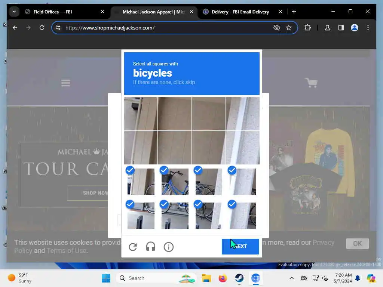Select top-right captcha tile with white pillar
This screenshot has width=383, height=287.
click(243, 114)
